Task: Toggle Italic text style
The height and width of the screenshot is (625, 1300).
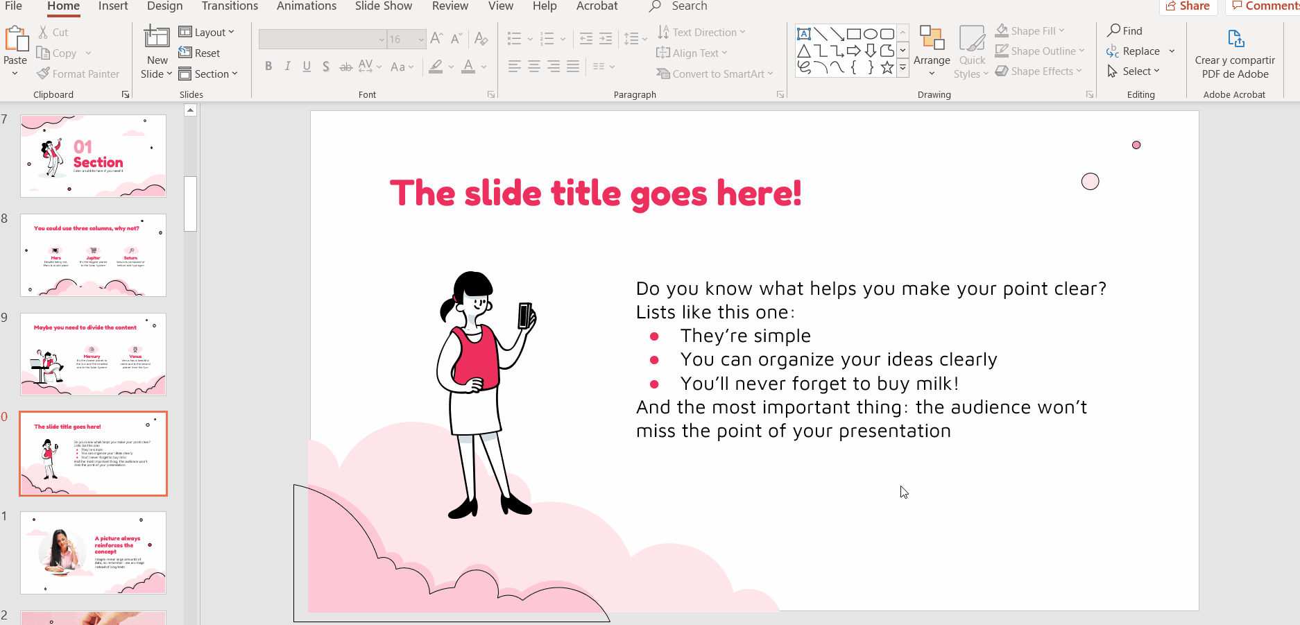Action: 288,67
